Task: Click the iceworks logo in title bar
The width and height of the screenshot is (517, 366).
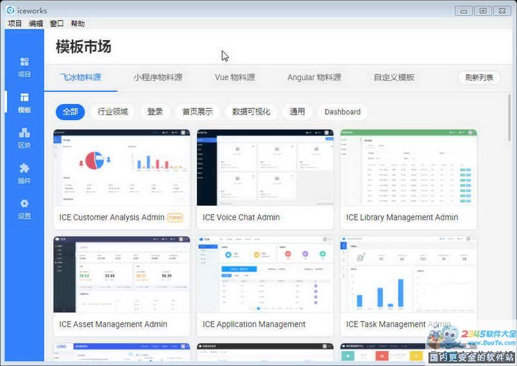Action: pos(10,10)
